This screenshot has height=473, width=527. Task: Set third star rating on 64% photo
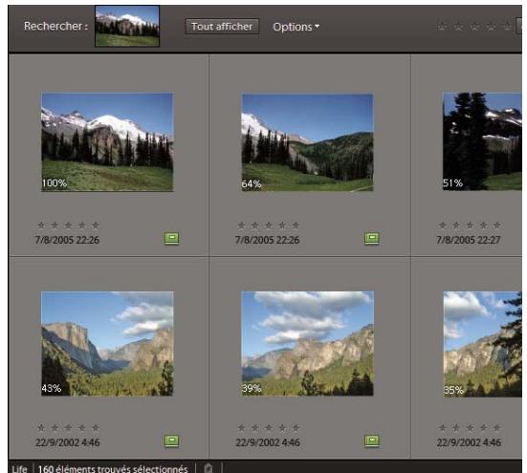(269, 225)
